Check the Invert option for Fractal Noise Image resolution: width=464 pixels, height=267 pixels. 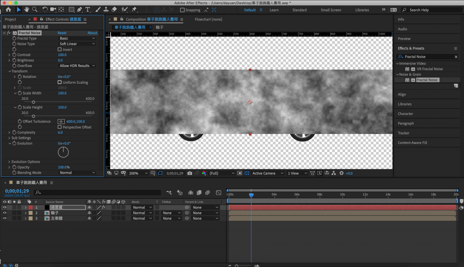point(60,49)
